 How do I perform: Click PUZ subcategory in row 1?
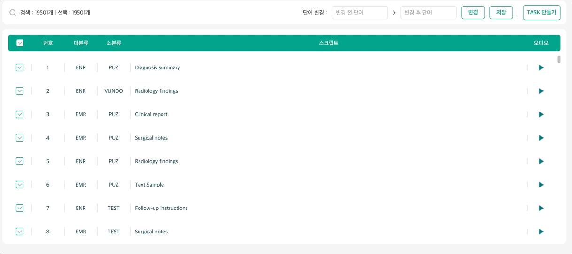point(114,67)
